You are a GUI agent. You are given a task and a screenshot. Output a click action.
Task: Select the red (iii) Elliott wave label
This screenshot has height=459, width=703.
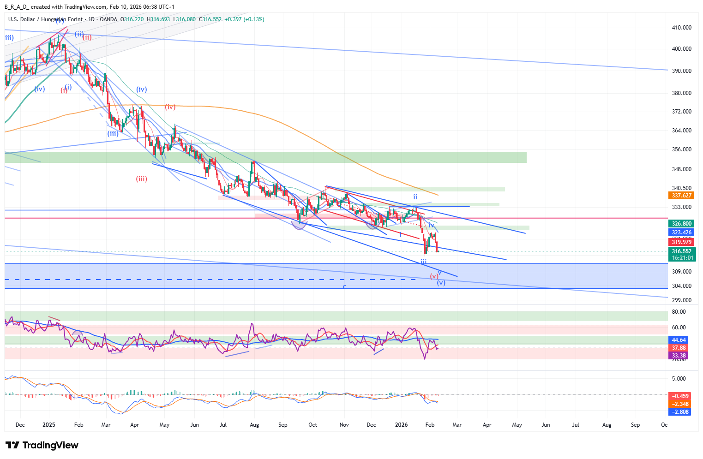141,179
